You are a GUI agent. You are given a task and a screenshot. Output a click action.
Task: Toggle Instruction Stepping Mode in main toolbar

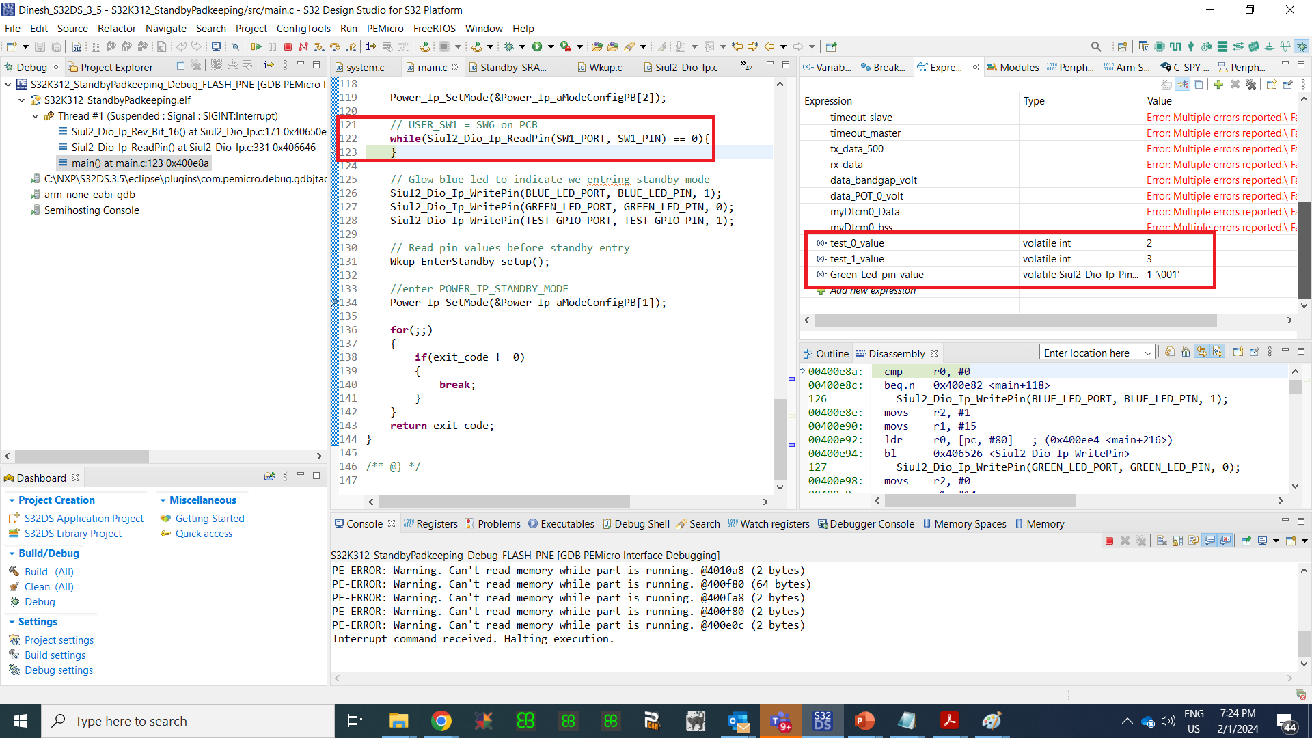pos(371,47)
